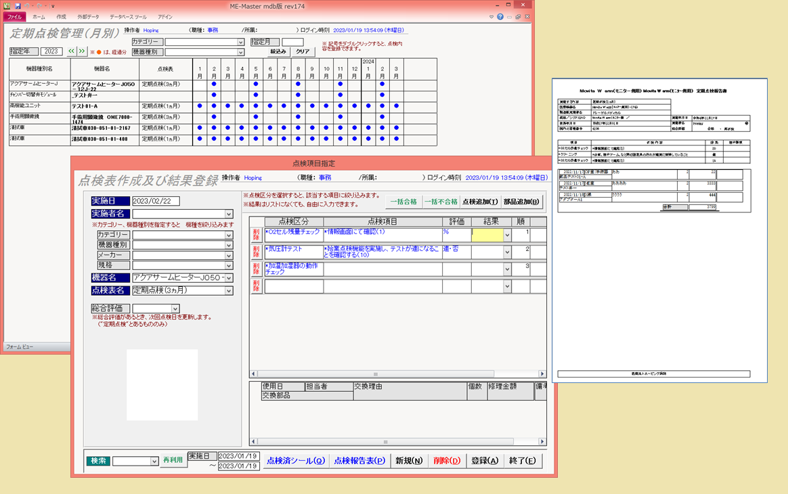Screen dimensions: 788x494
Task: Expand the カテゴリー dropdown in monthly management window
Action: point(241,42)
